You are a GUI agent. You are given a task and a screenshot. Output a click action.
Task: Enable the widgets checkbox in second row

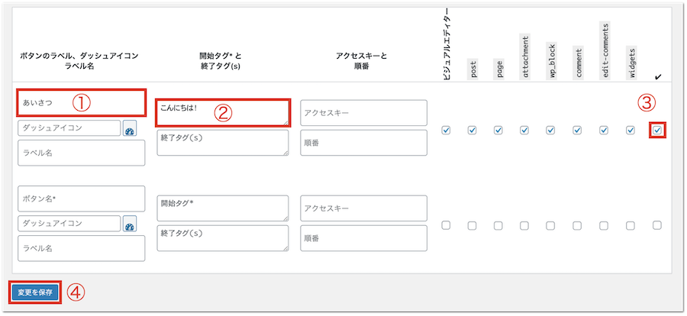point(631,225)
